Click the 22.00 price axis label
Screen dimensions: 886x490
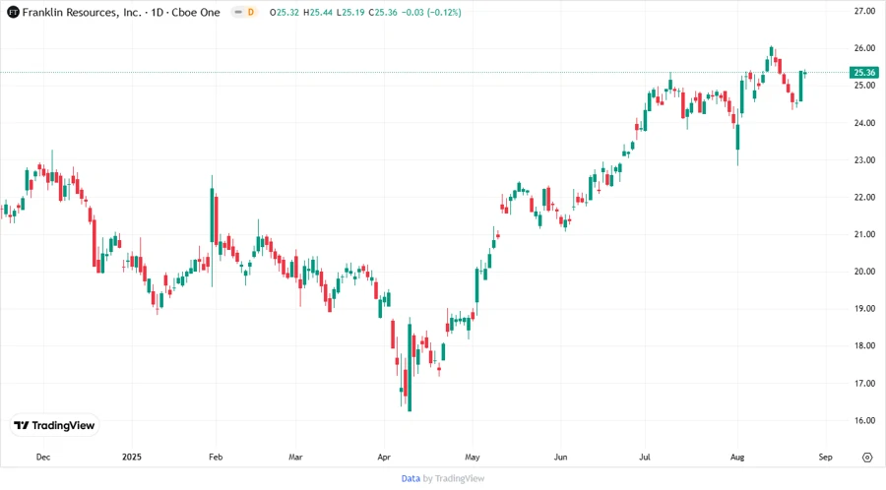[x=864, y=197]
